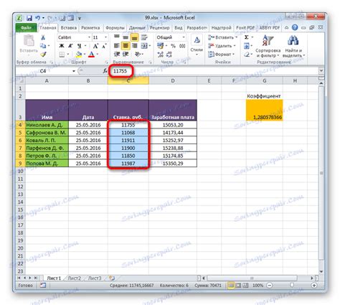Image resolution: width=340 pixels, height=305 pixels.
Task: Click the macro record icon in status bar
Action: (43, 285)
